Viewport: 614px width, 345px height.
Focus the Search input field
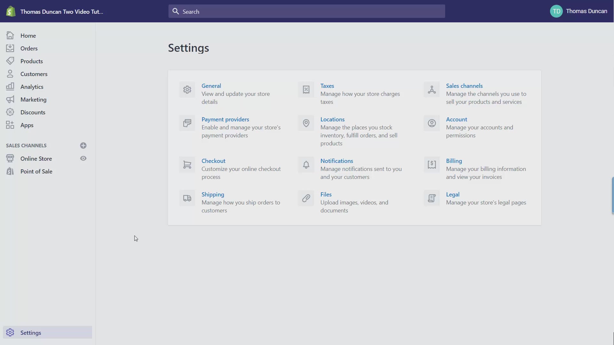(307, 11)
